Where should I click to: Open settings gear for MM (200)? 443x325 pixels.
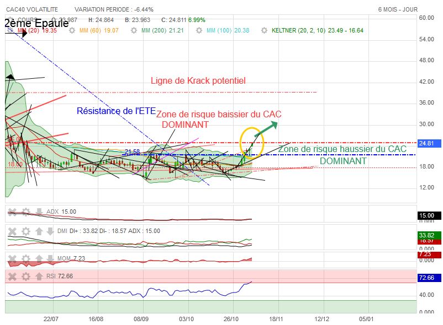click(x=134, y=30)
